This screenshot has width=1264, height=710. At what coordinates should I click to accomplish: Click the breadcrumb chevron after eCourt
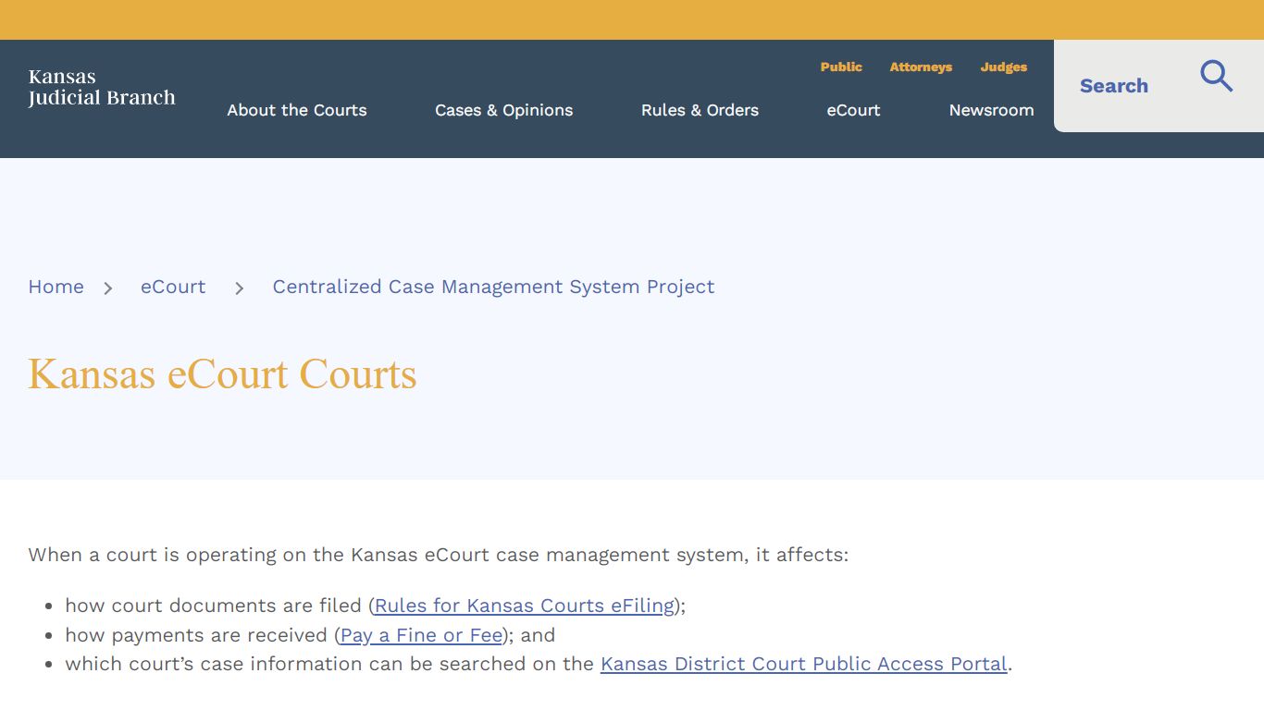[240, 288]
